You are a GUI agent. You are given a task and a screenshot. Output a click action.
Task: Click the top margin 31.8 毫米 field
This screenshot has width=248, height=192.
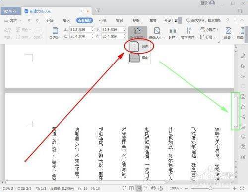80,30
